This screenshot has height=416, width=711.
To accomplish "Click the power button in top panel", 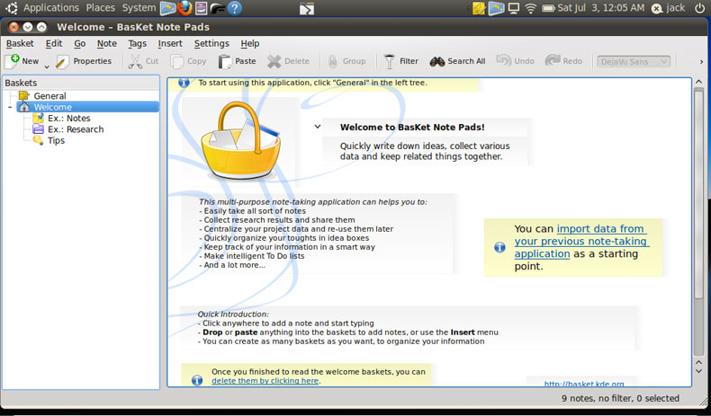I will [x=699, y=8].
